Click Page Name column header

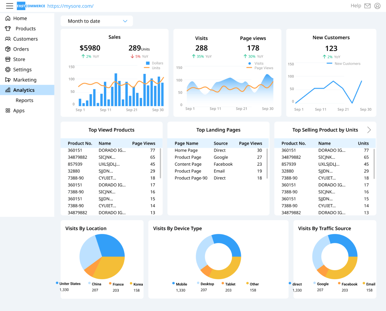point(186,143)
